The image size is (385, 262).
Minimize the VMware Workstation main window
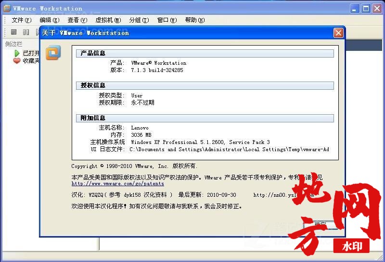(x=354, y=9)
